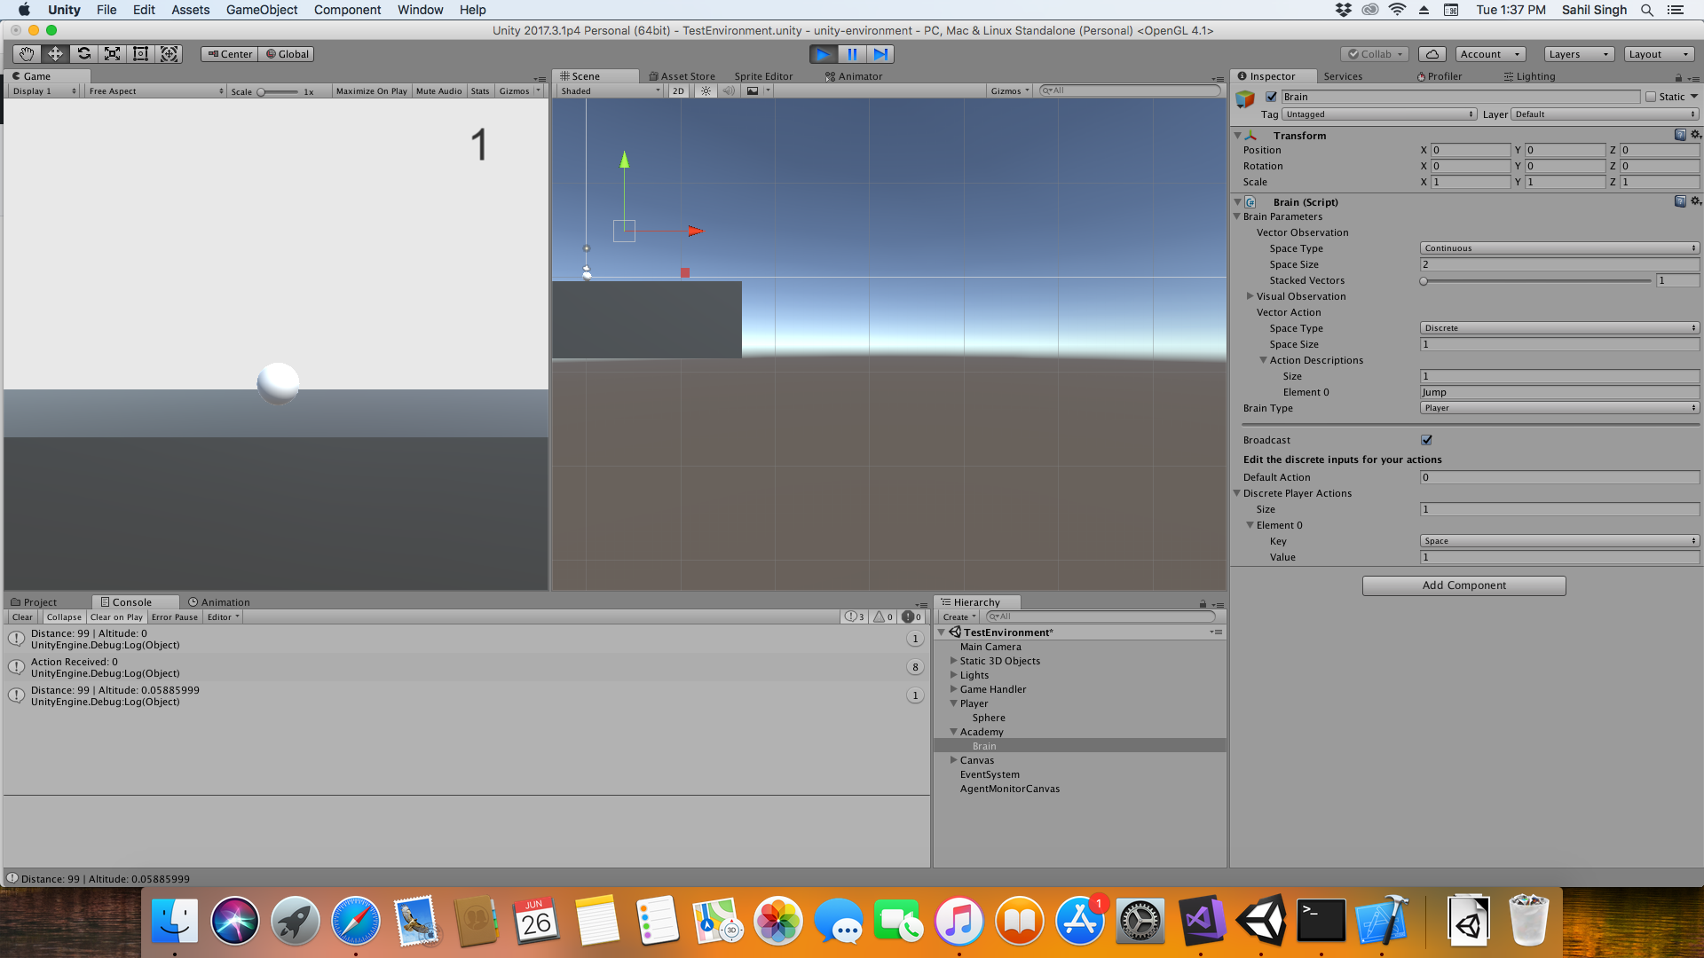Clear the Console output
Screen dimensions: 1704x958
click(x=21, y=616)
